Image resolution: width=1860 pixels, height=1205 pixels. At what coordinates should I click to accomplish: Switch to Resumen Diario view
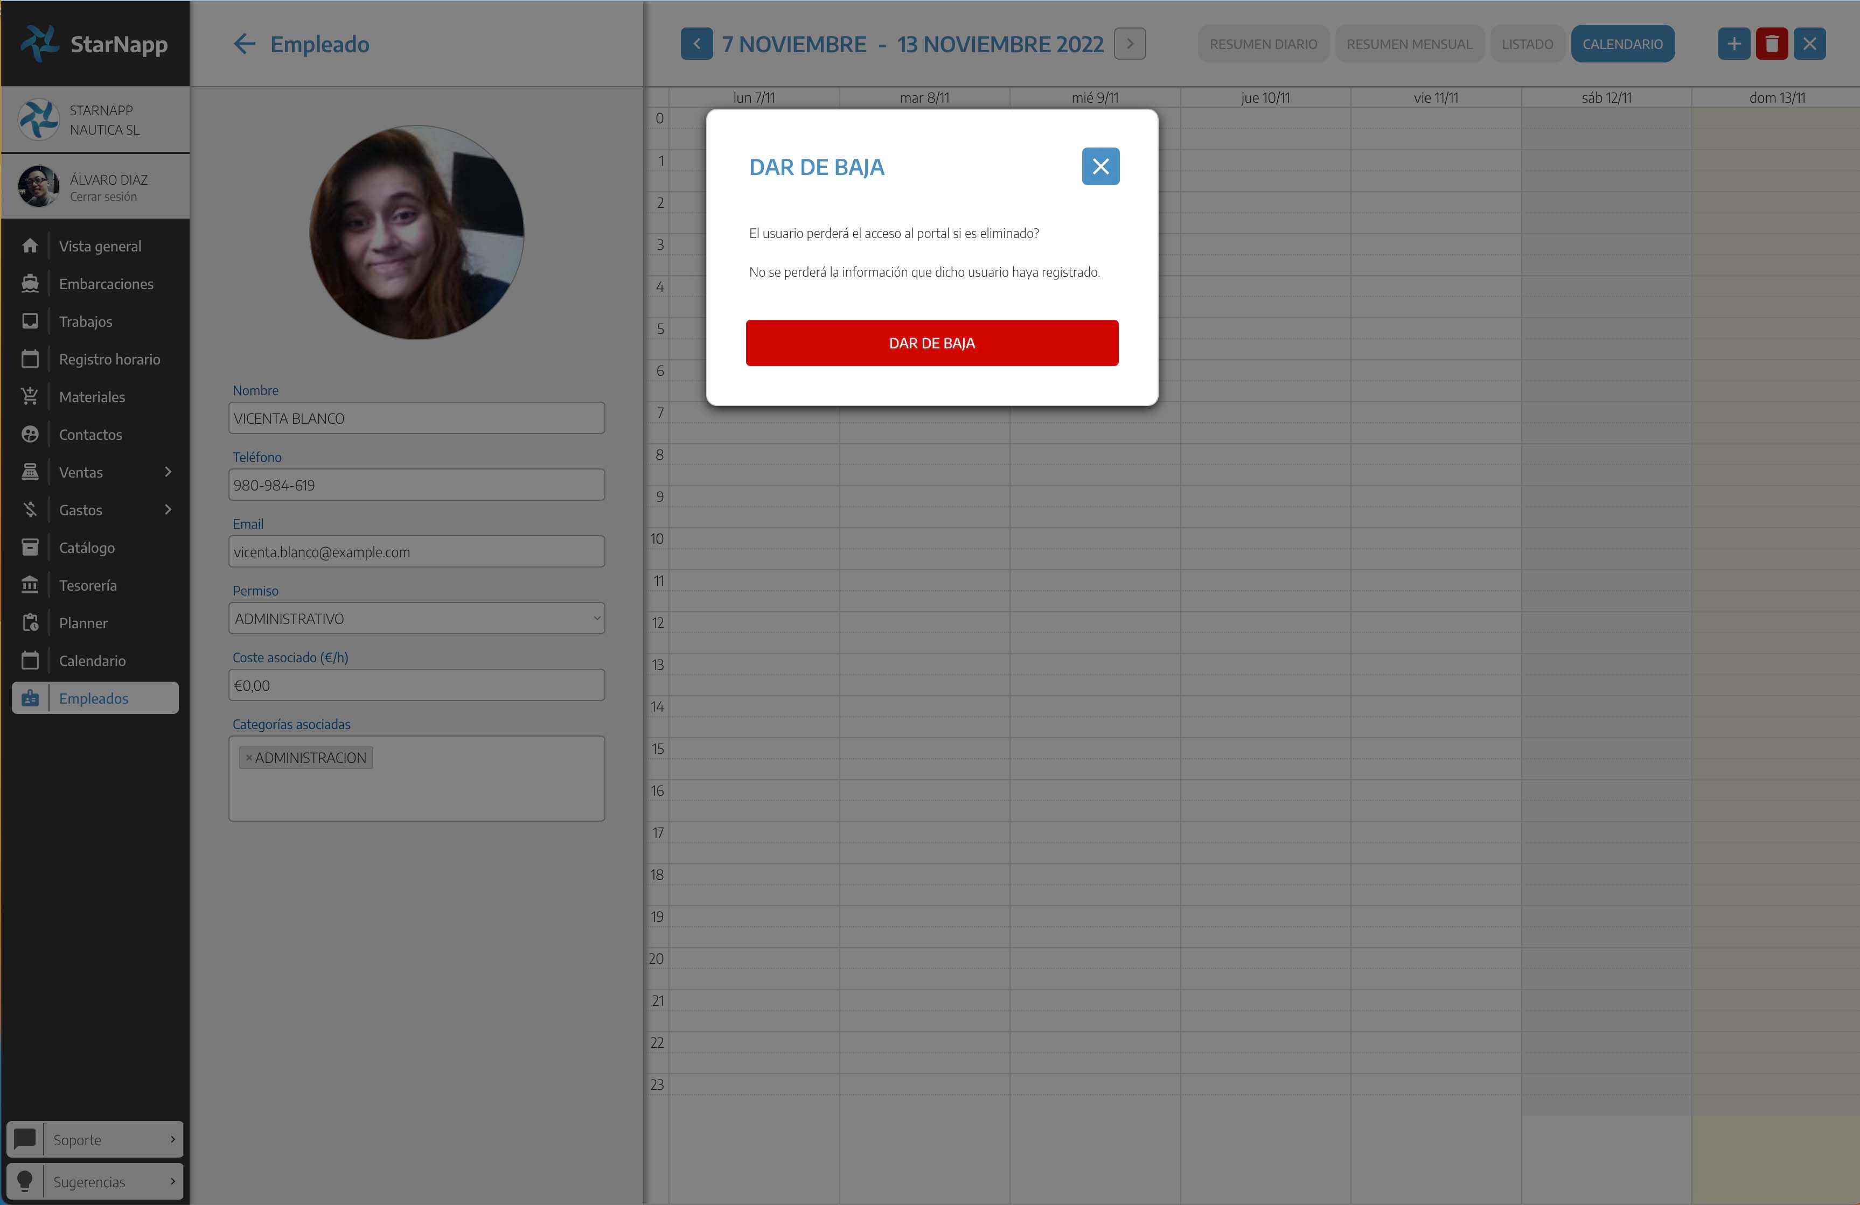pyautogui.click(x=1263, y=45)
